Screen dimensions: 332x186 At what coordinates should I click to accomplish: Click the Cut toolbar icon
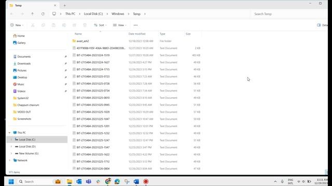33,25
